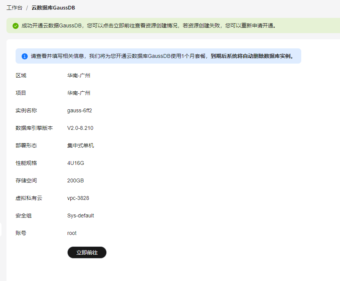Click the vpc-3828 private cloud value
Viewport: 340px width, 281px height.
coord(78,198)
